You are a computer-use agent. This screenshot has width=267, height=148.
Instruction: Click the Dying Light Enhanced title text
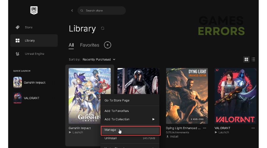pos(183,128)
